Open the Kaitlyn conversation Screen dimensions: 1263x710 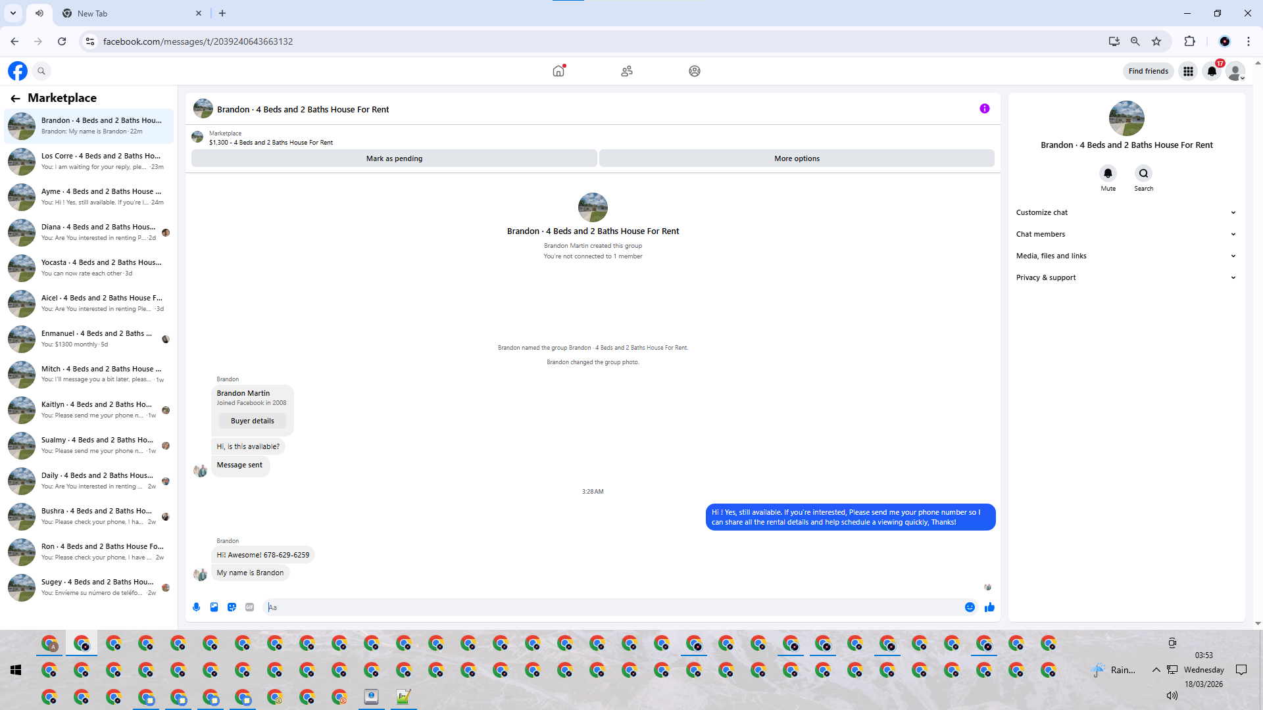tap(89, 410)
